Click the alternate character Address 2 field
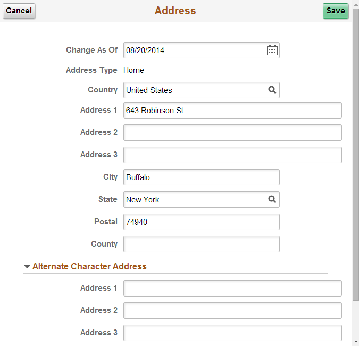359x347 pixels. pyautogui.click(x=232, y=310)
